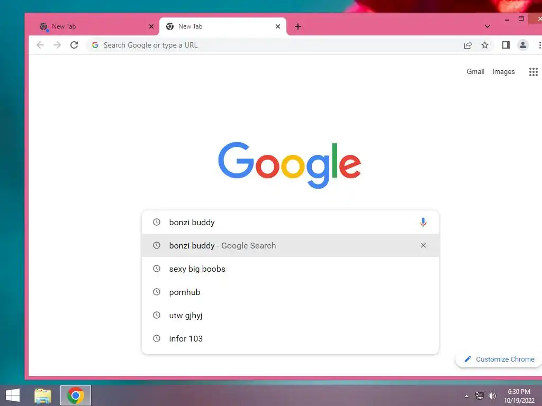Viewport: 542px width, 406px height.
Task: Minimize the Chrome window
Action: (x=507, y=20)
